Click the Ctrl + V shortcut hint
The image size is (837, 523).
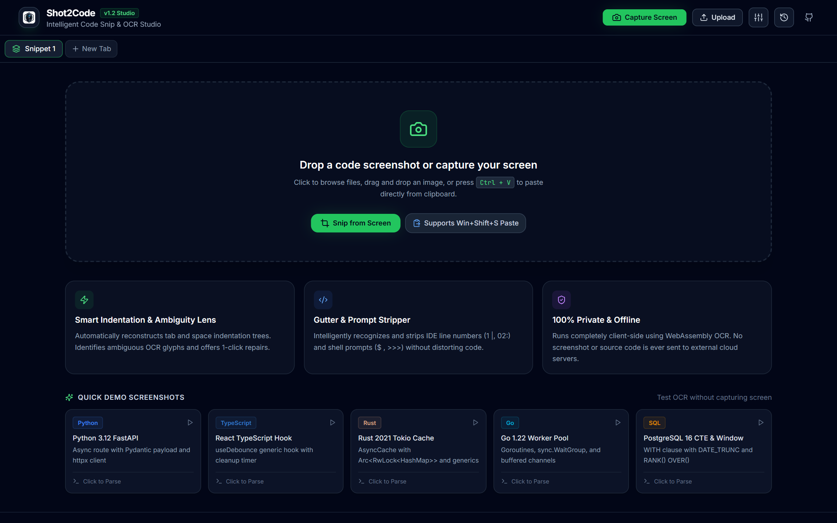(x=495, y=182)
